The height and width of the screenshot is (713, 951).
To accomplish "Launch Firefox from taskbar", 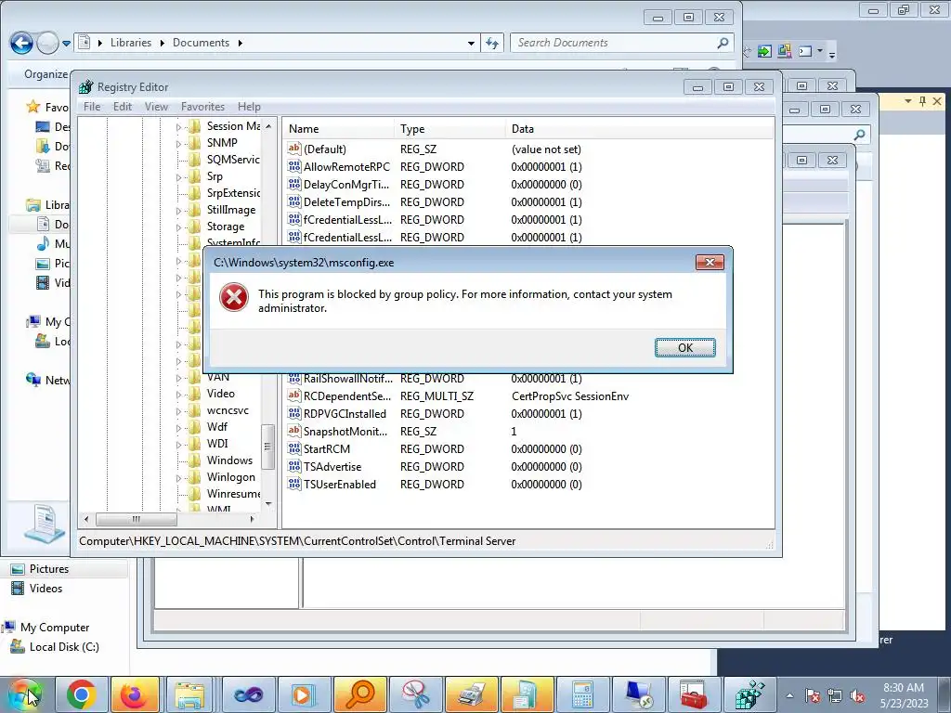I will pyautogui.click(x=135, y=694).
